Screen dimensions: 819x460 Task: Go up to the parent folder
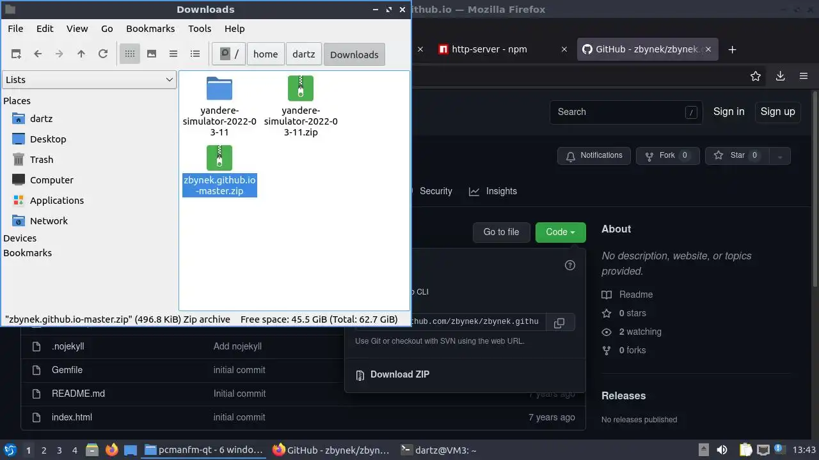tap(81, 54)
